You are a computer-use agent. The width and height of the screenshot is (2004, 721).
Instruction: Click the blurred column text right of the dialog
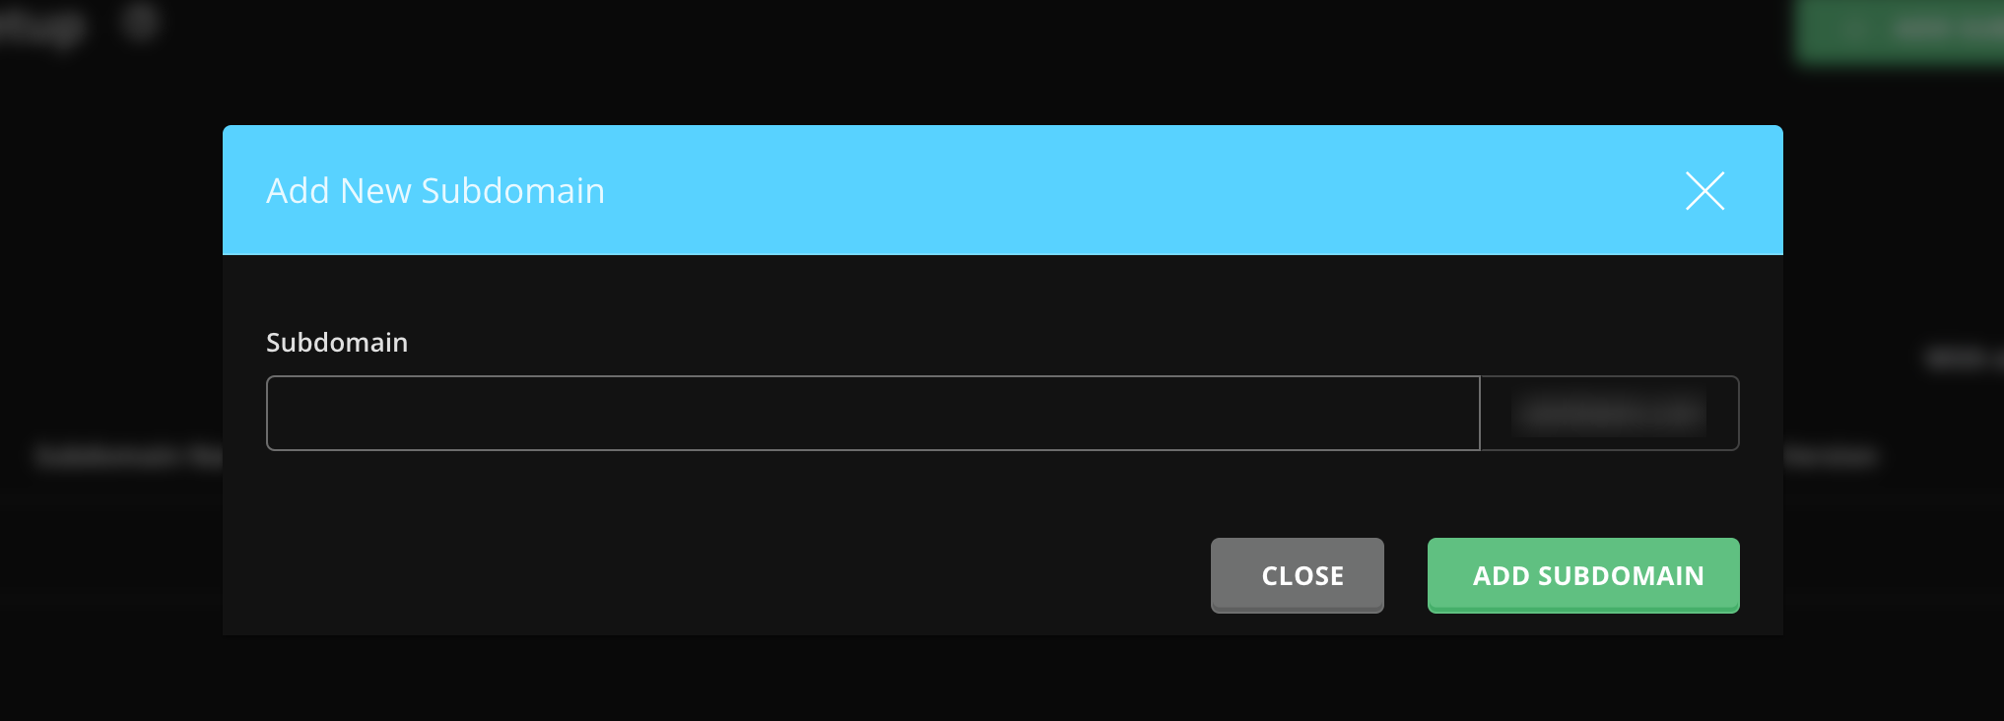(x=1831, y=456)
